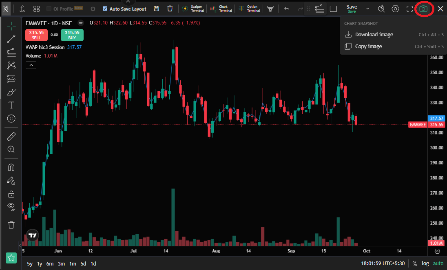The height and width of the screenshot is (270, 447).
Task: Uncheck Auto Save Layout checkbox
Action: click(105, 9)
